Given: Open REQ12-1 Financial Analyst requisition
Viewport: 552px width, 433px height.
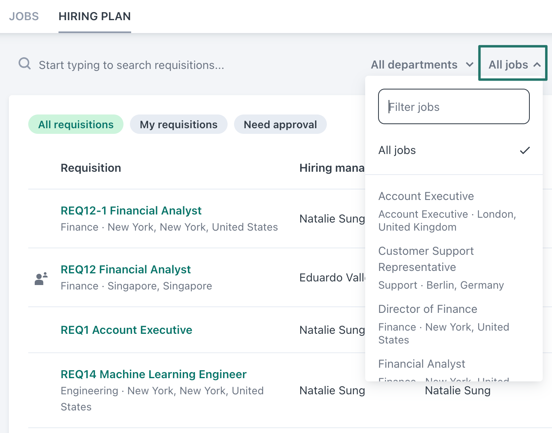Looking at the screenshot, I should pyautogui.click(x=131, y=210).
